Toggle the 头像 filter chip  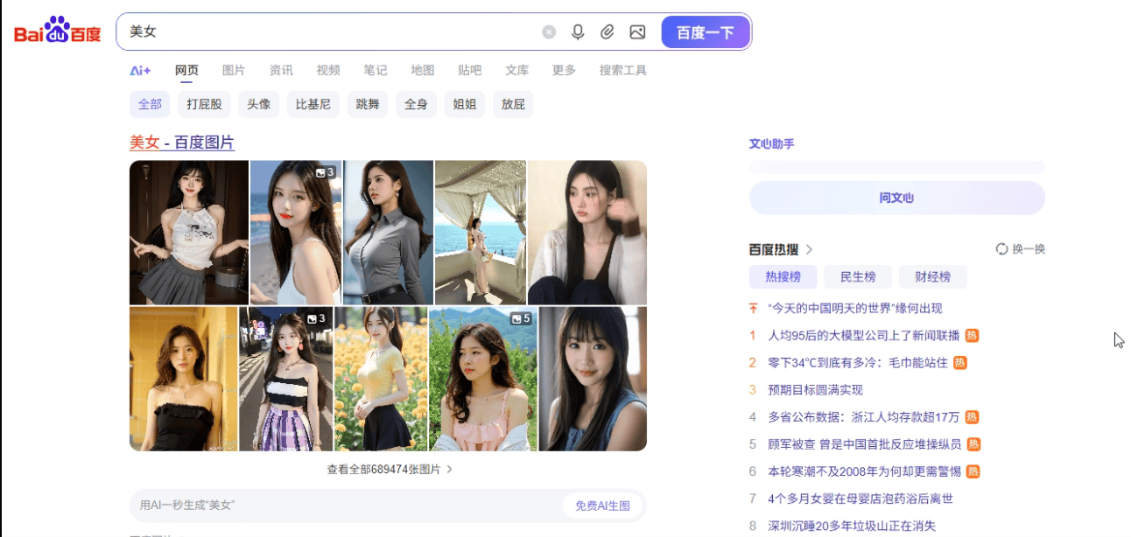[258, 104]
